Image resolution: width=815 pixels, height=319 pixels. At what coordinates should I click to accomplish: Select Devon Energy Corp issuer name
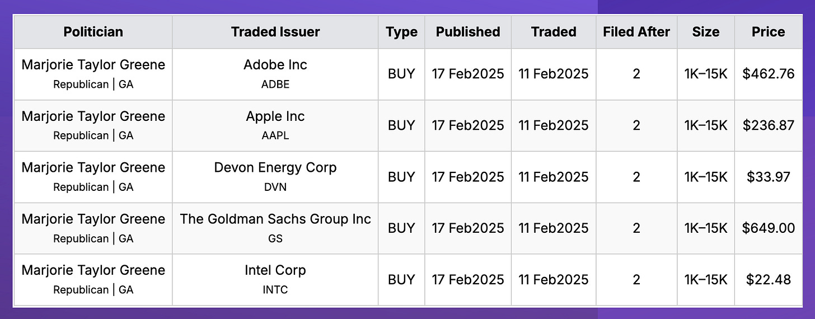click(275, 168)
